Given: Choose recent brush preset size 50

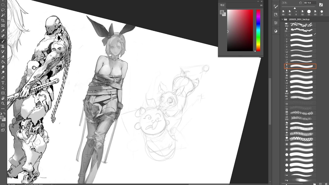Looking at the screenshot, I should click(x=303, y=13).
